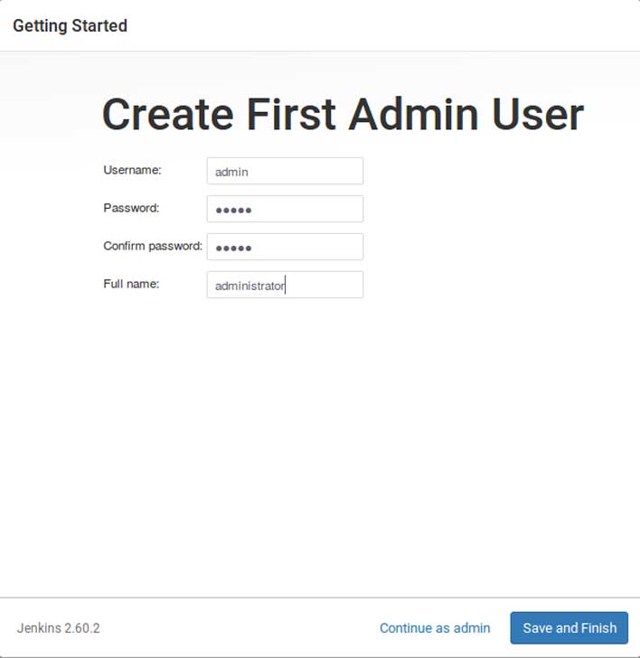The height and width of the screenshot is (658, 640).
Task: Click the Confirm password: label
Action: point(153,246)
